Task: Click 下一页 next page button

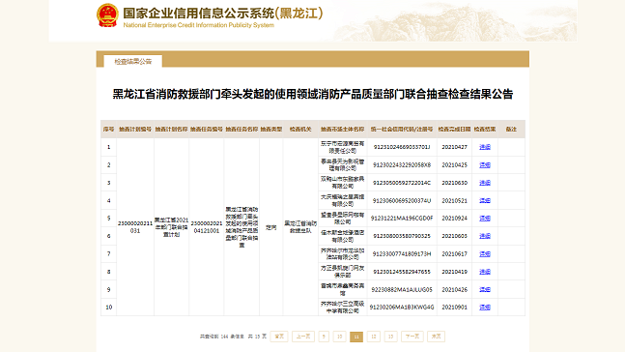Action: click(412, 337)
